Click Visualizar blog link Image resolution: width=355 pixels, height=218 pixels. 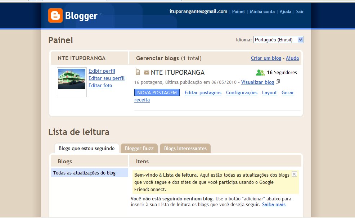pos(257,82)
